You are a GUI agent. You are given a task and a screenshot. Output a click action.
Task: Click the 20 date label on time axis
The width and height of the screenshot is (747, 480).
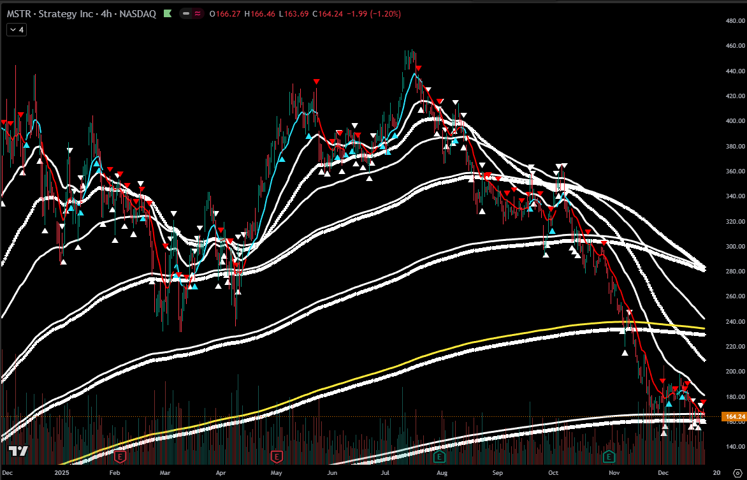pyautogui.click(x=716, y=473)
